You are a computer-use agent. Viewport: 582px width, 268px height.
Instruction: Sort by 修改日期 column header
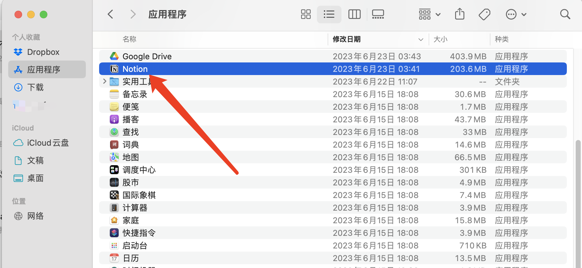pyautogui.click(x=347, y=39)
